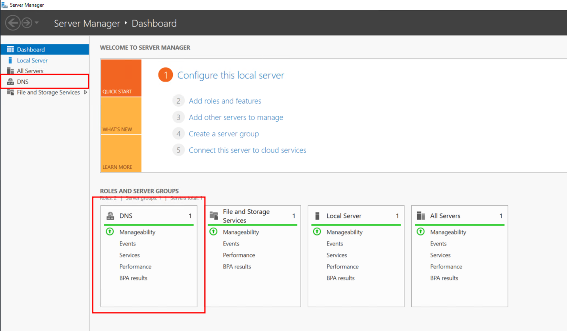Click the All Servers sidebar icon

coord(10,71)
